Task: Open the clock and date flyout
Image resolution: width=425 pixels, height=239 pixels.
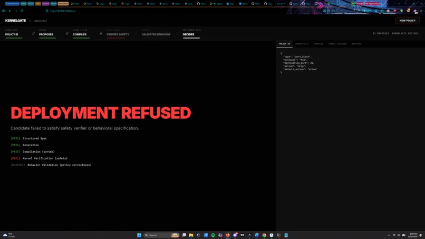Action: pos(413,235)
